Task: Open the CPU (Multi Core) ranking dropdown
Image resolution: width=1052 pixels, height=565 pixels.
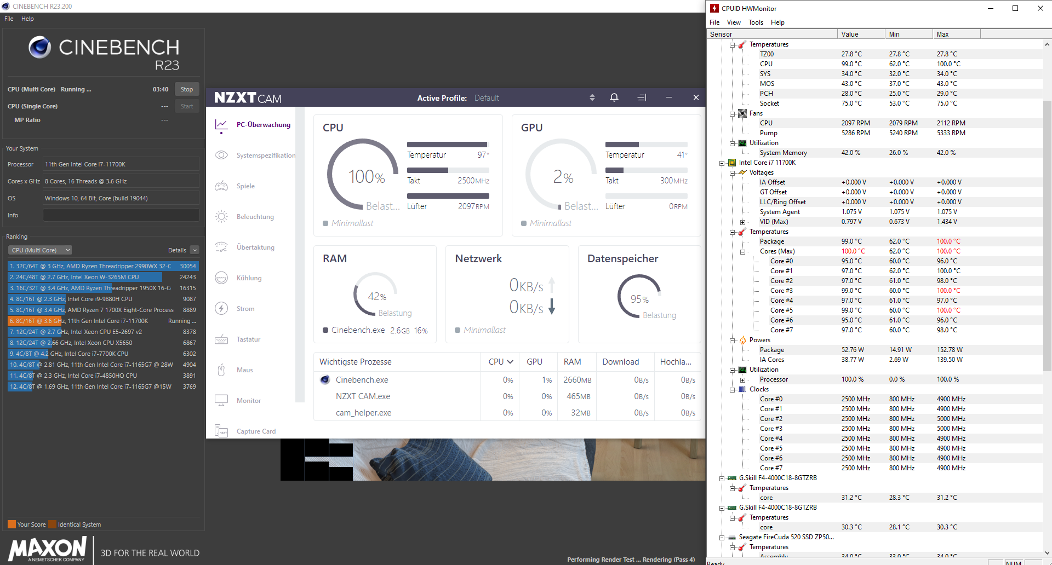Action: pyautogui.click(x=40, y=250)
